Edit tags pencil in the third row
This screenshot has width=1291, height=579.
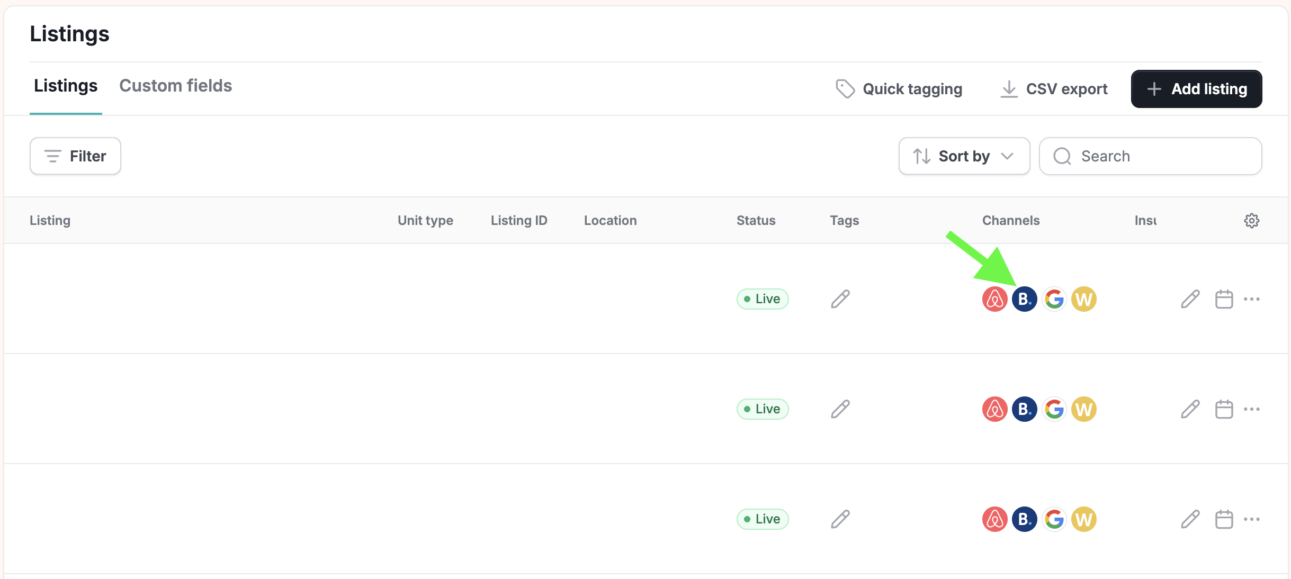click(x=840, y=519)
